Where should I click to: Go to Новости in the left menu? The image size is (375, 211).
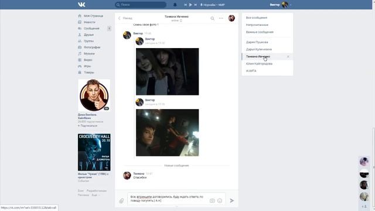[x=90, y=22]
